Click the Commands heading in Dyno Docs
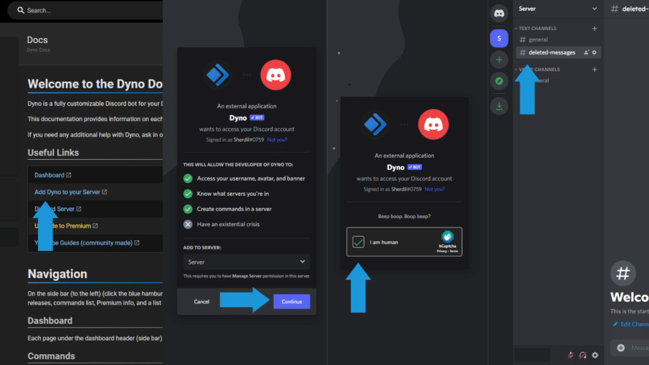 tap(51, 356)
